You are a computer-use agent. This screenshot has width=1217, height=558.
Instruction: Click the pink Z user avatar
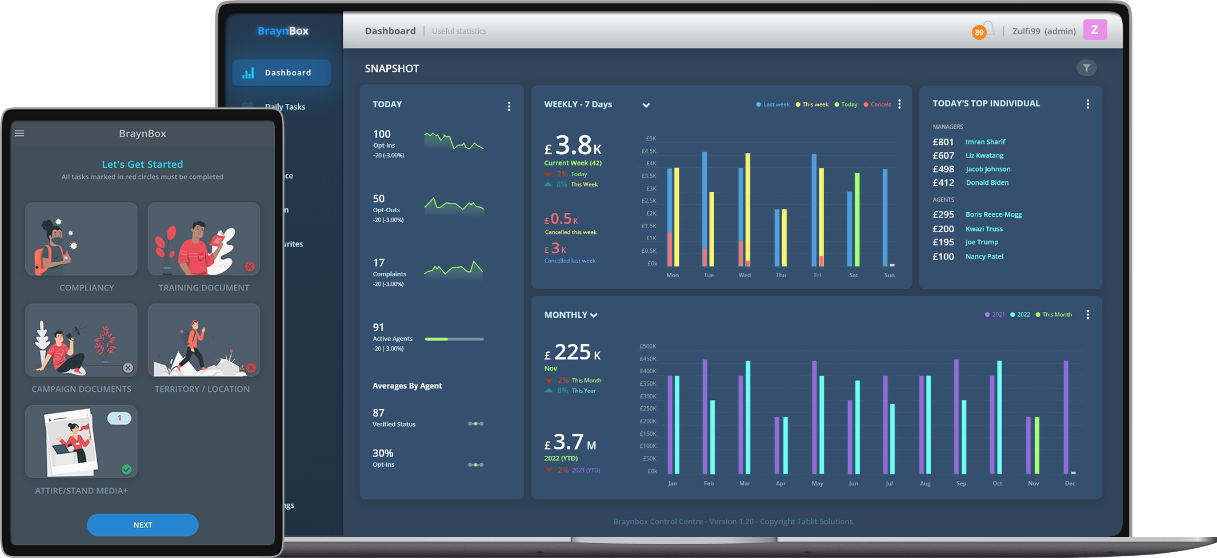pos(1095,30)
